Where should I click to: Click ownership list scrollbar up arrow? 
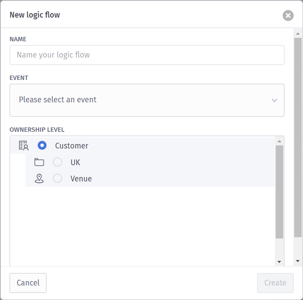[x=279, y=141]
